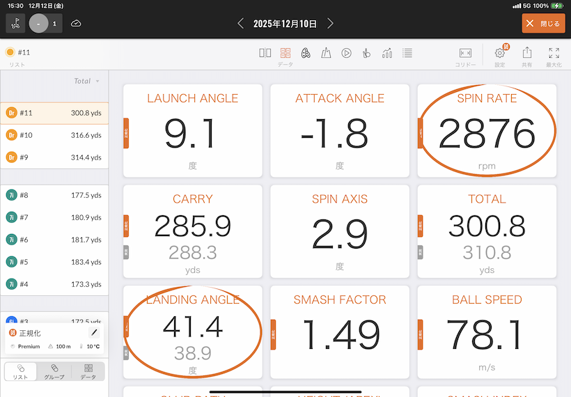Screen dimensions: 571x397
Task: Switch to the リスト tab
Action: (x=21, y=371)
